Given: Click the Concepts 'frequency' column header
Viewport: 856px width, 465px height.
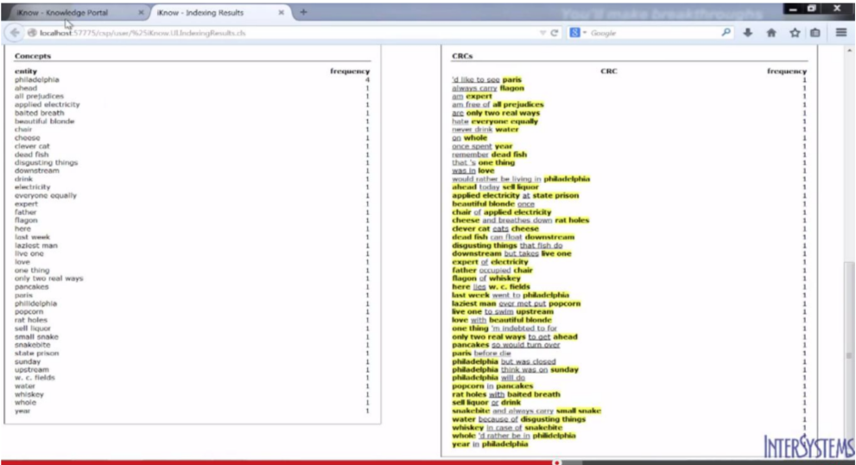Looking at the screenshot, I should pos(350,71).
